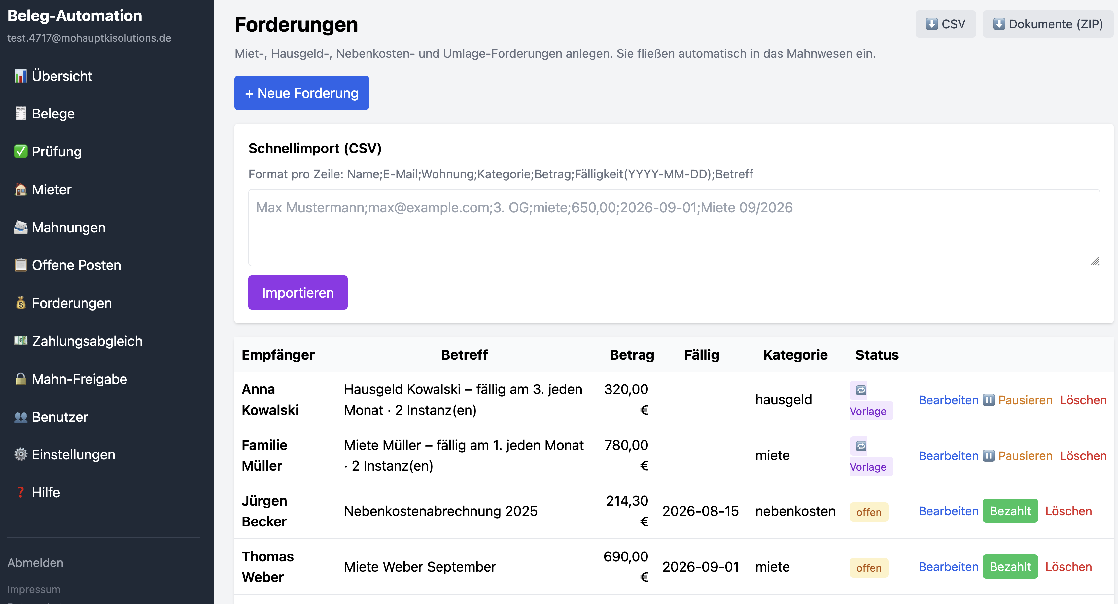
Task: Click the Zahlungsabgleich banknote icon
Action: tap(20, 341)
